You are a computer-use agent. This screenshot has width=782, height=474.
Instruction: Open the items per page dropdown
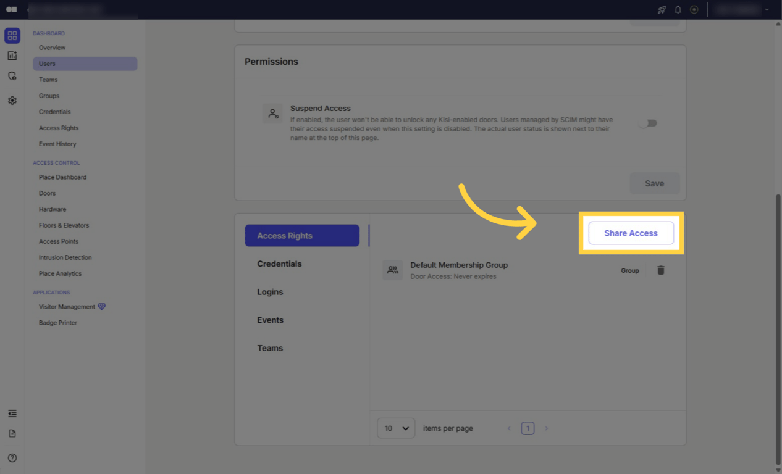point(395,428)
